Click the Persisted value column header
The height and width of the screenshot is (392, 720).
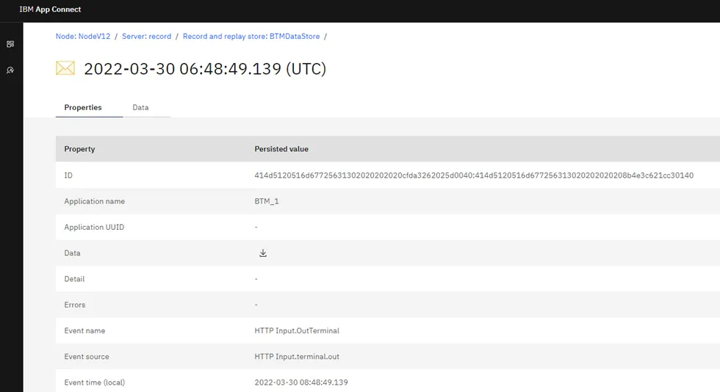point(281,149)
